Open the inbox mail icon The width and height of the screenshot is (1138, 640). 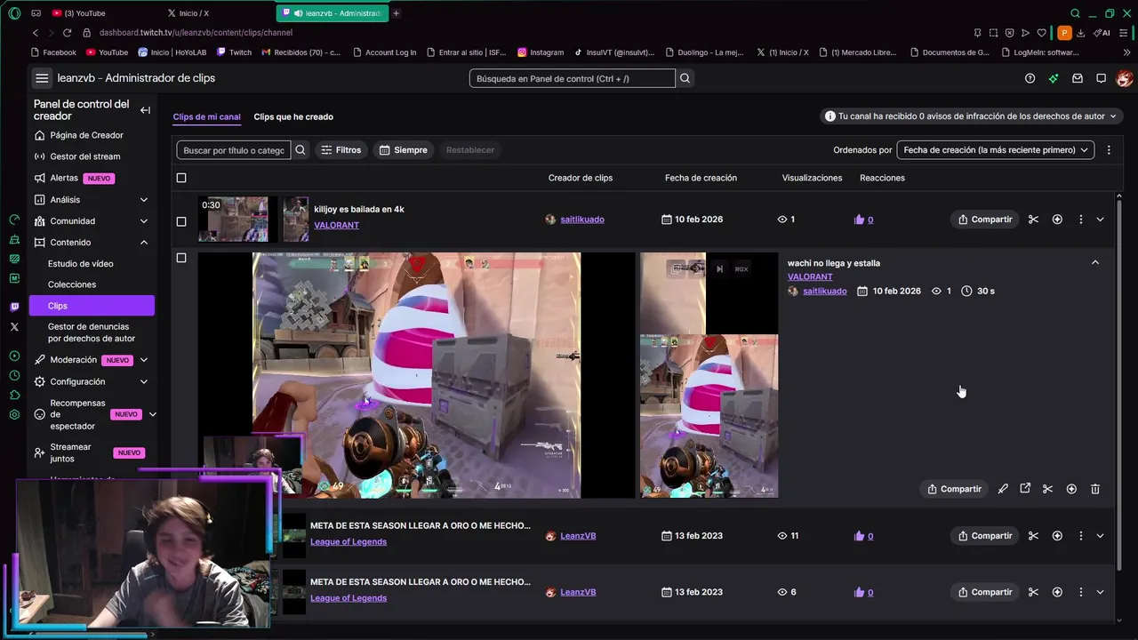click(x=1078, y=78)
